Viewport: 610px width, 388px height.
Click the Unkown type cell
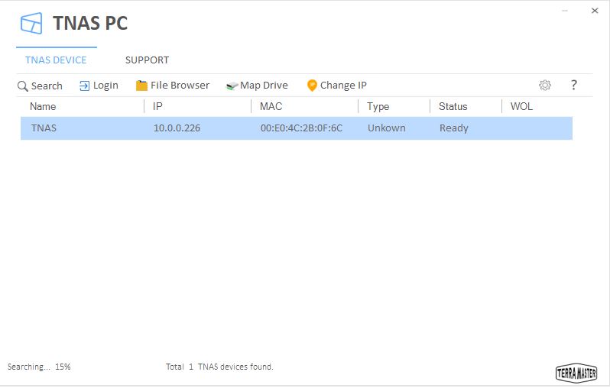pyautogui.click(x=386, y=128)
